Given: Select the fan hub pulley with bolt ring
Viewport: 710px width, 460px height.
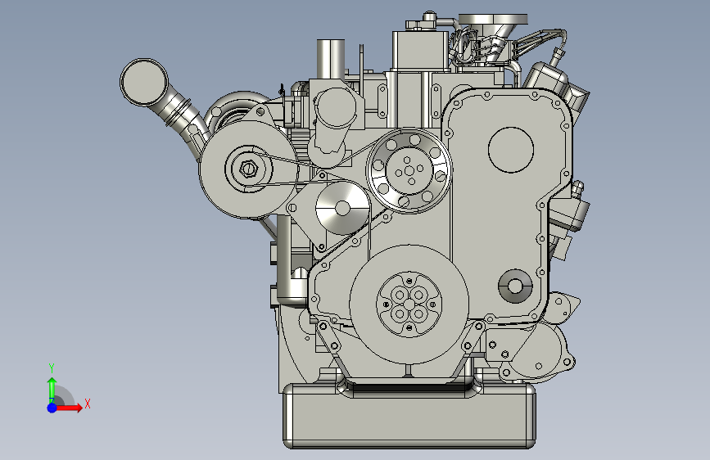Looking at the screenshot, I should tap(409, 171).
